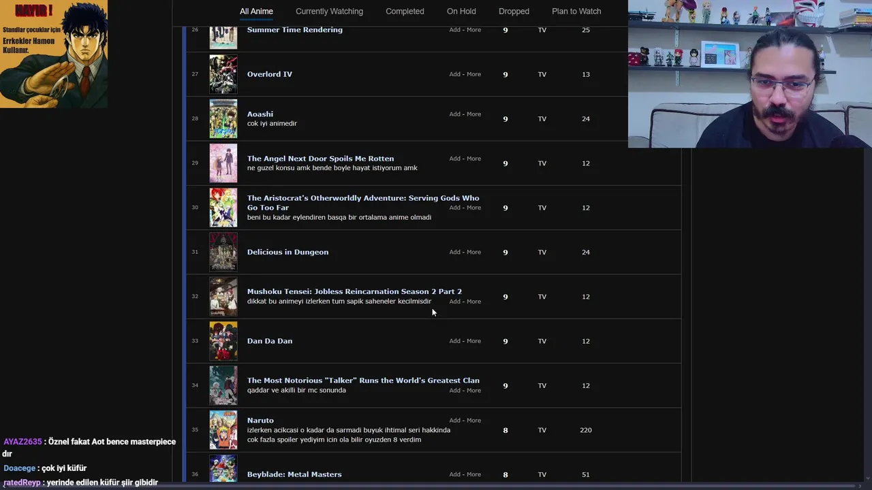Screen dimensions: 872x490
Task: Open the Aoashi title link
Action: click(x=260, y=114)
